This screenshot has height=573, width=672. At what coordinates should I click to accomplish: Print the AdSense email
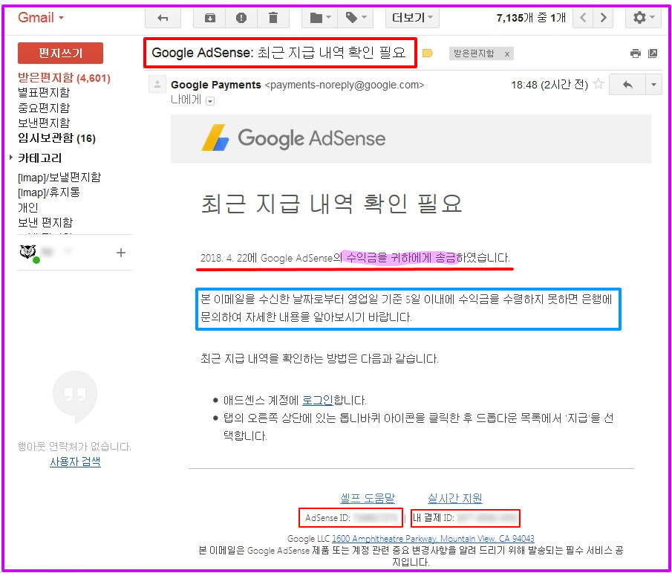click(x=635, y=54)
